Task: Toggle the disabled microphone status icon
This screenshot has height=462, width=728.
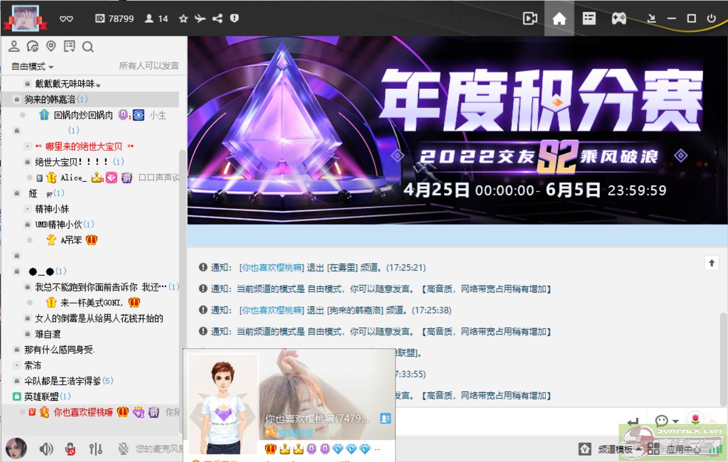Action: pos(123,449)
